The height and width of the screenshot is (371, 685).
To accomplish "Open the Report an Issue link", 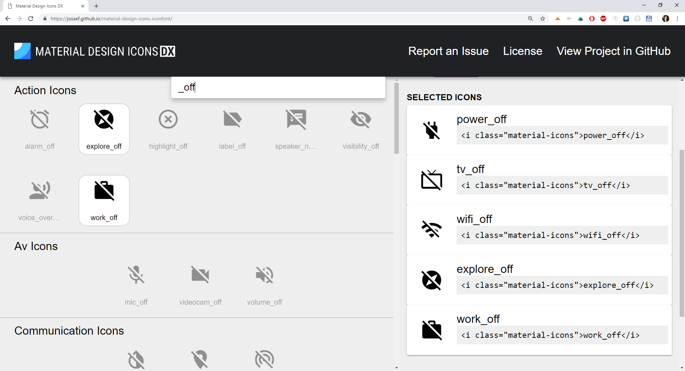I will pos(448,51).
